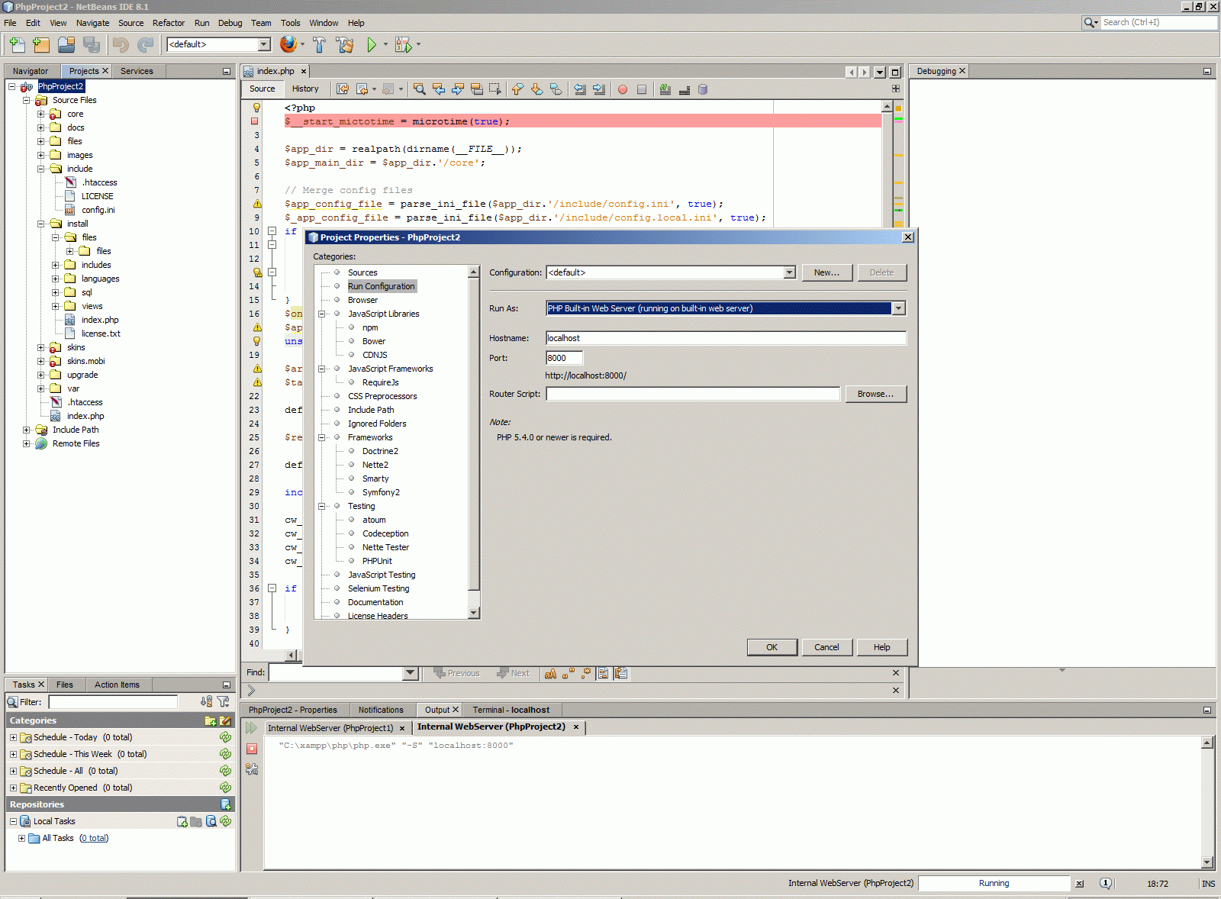Collapse the Testing category node

(322, 506)
